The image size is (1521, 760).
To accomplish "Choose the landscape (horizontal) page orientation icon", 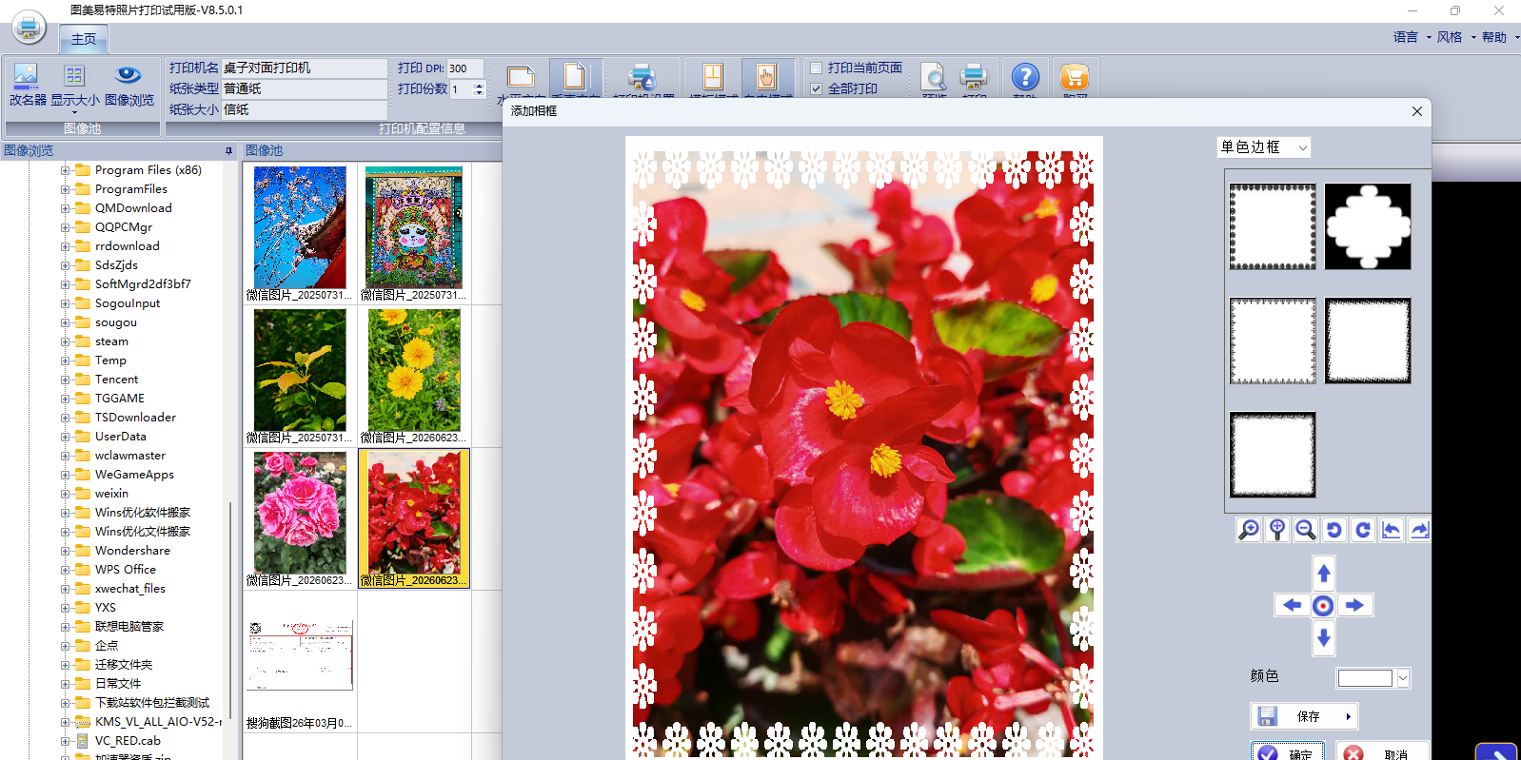I will coord(521,79).
